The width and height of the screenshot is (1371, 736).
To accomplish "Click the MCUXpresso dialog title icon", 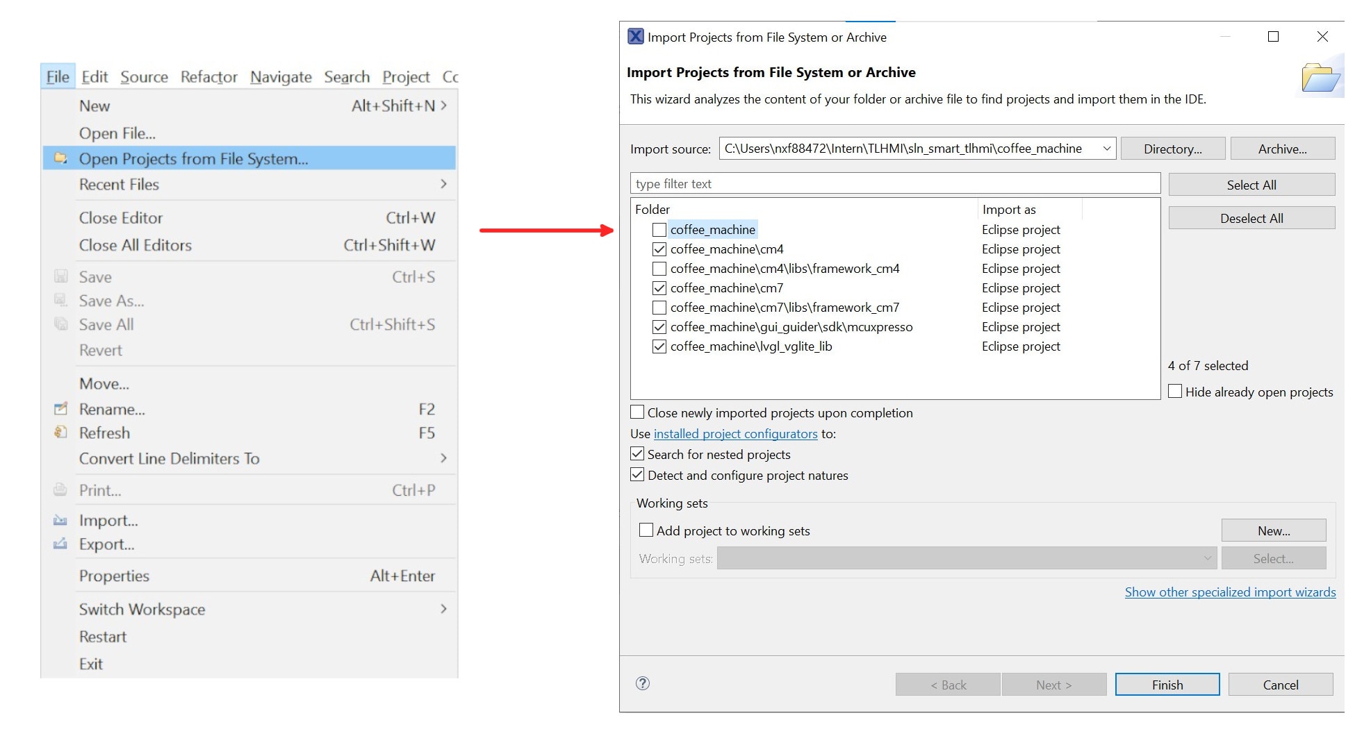I will (x=635, y=37).
